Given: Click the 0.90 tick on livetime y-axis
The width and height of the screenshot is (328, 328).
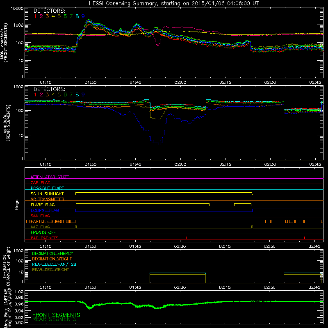Looking at the screenshot, I should click(19, 323).
